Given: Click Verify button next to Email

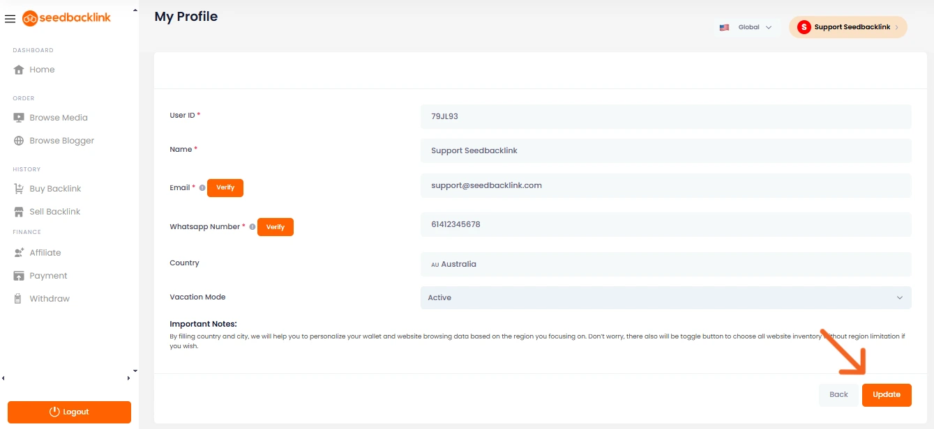Looking at the screenshot, I should (225, 188).
